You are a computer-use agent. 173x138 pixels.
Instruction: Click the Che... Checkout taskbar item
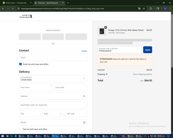coord(55,136)
